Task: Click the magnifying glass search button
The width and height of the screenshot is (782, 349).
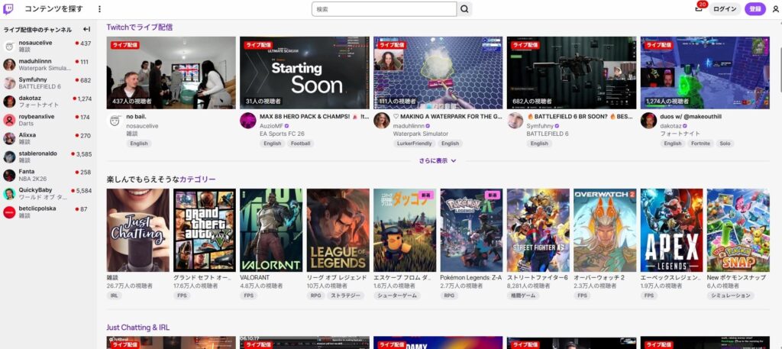Action: click(x=465, y=9)
